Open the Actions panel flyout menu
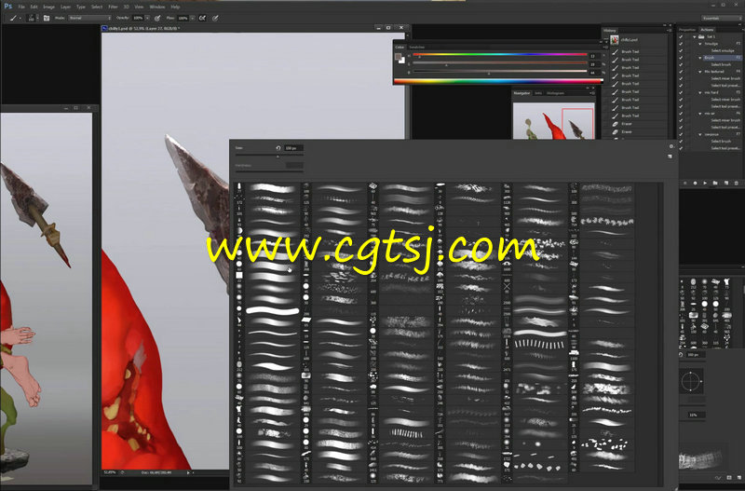This screenshot has height=491, width=745. (741, 30)
